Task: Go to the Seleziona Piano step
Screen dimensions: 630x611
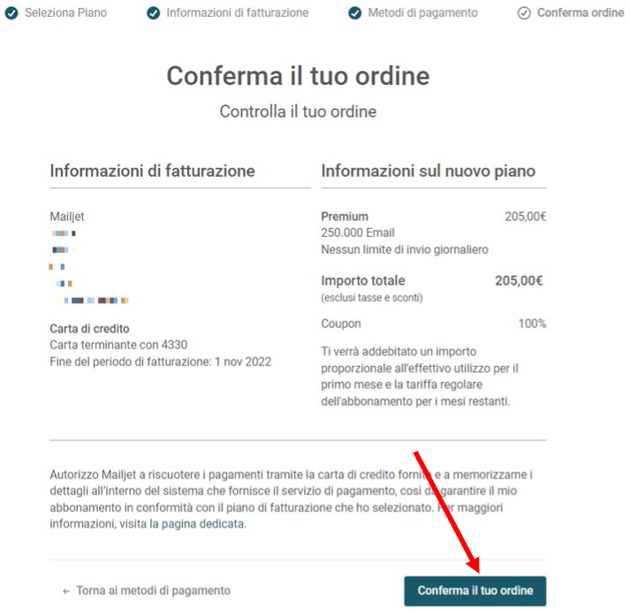Action: 66,13
